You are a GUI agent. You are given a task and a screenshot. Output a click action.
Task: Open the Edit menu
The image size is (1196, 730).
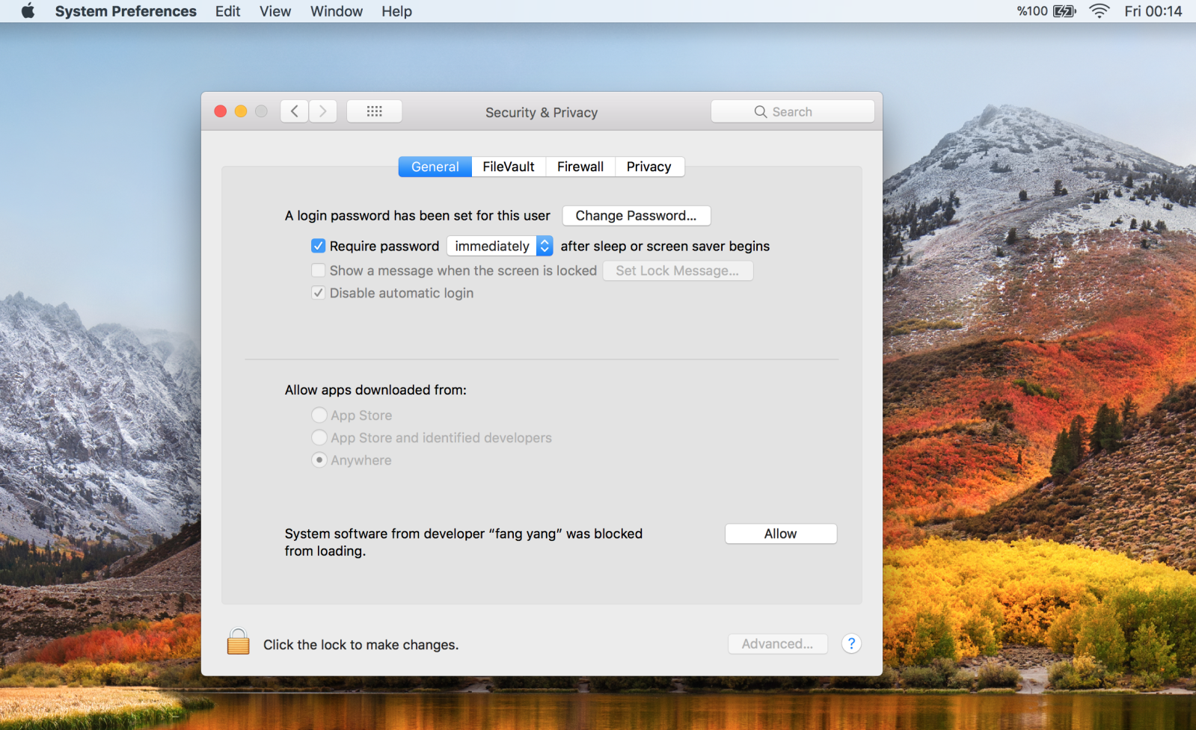tap(228, 11)
